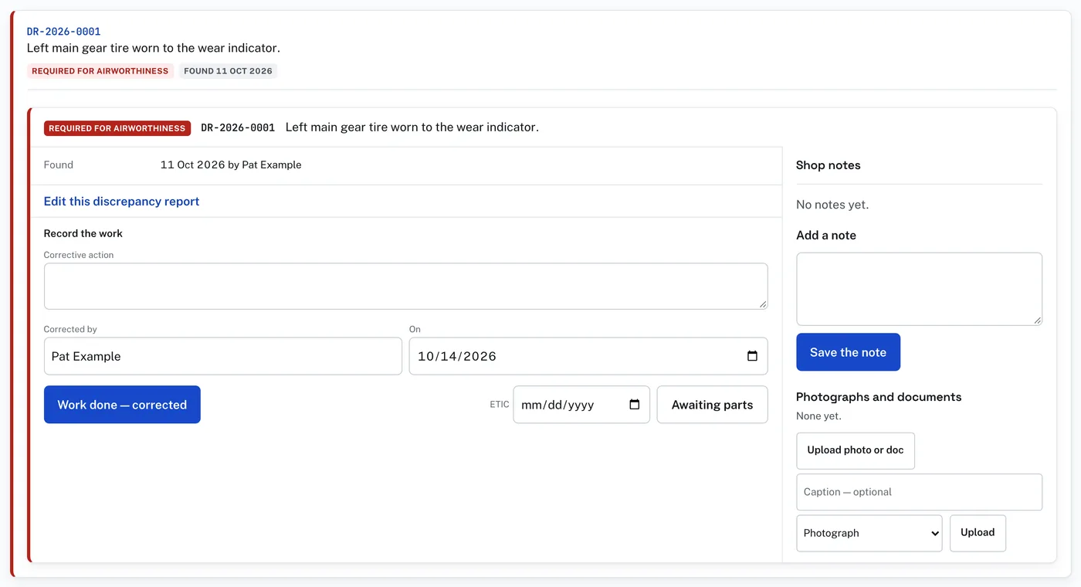The image size is (1081, 587).
Task: Click the Upload button beside Photograph
Action: point(978,532)
